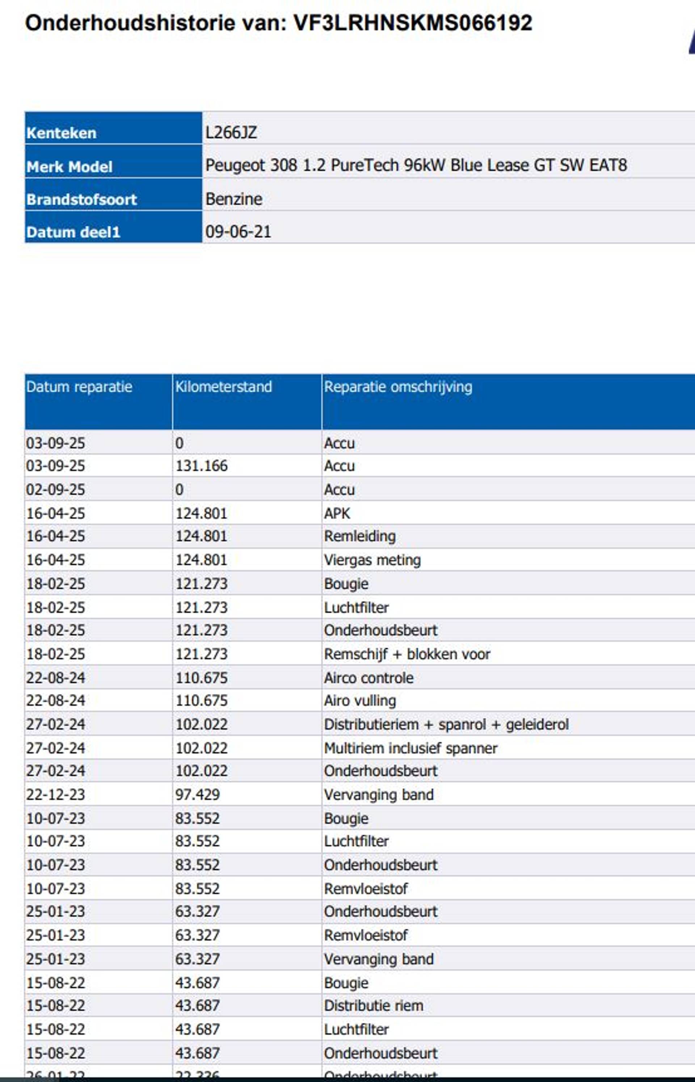Click the Kilometerstand column header
Viewport: 695px width, 1082px height.
pos(223,387)
